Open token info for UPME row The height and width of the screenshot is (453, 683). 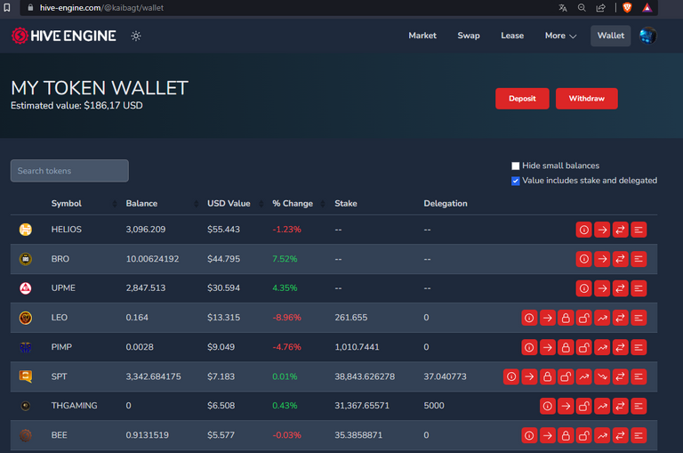[x=583, y=288]
